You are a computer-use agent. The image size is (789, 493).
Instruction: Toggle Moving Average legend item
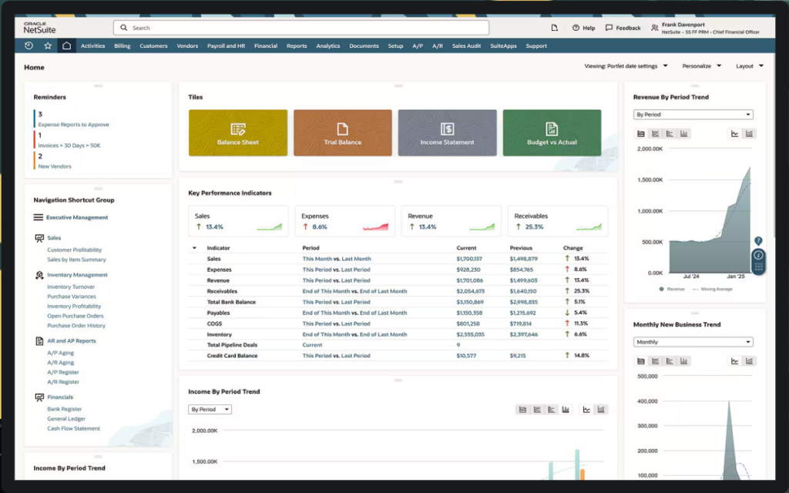pos(713,290)
